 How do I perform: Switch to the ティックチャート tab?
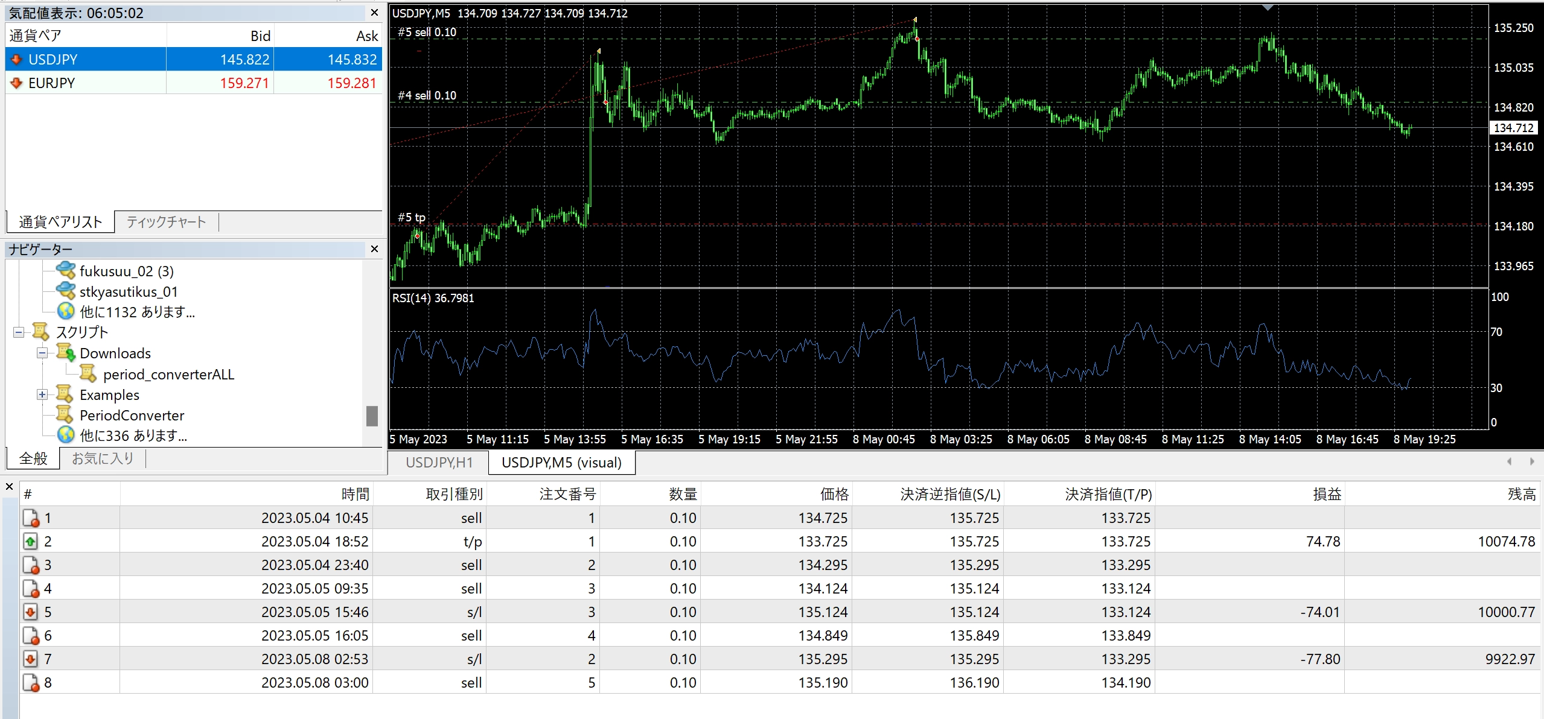click(166, 222)
